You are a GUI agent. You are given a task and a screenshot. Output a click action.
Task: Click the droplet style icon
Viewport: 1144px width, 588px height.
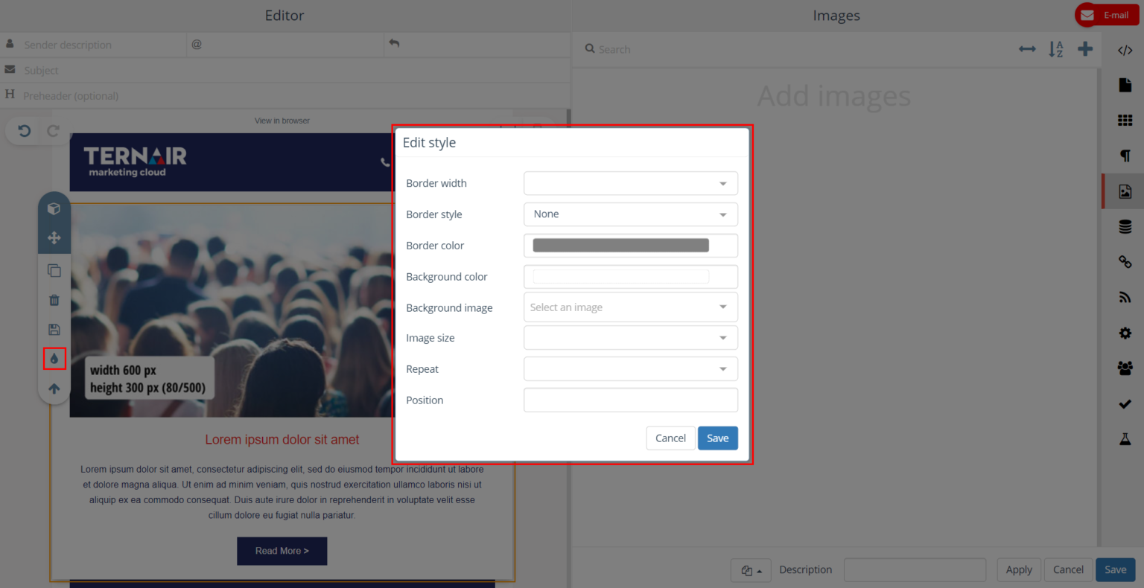point(54,359)
